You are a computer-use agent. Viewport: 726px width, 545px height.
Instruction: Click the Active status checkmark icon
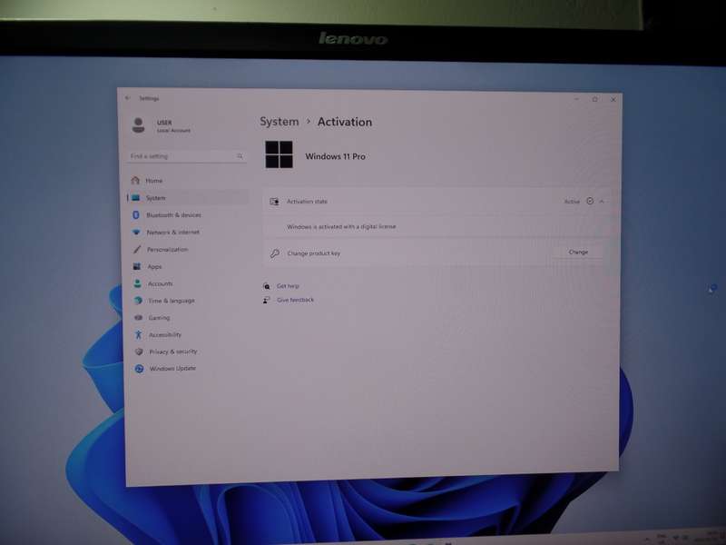click(x=590, y=201)
